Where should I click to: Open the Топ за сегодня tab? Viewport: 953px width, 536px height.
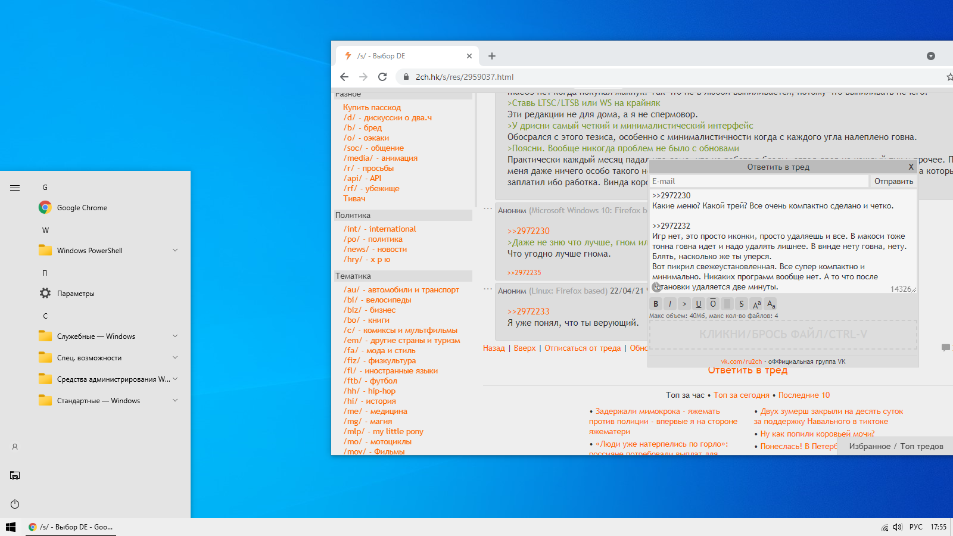pyautogui.click(x=742, y=395)
